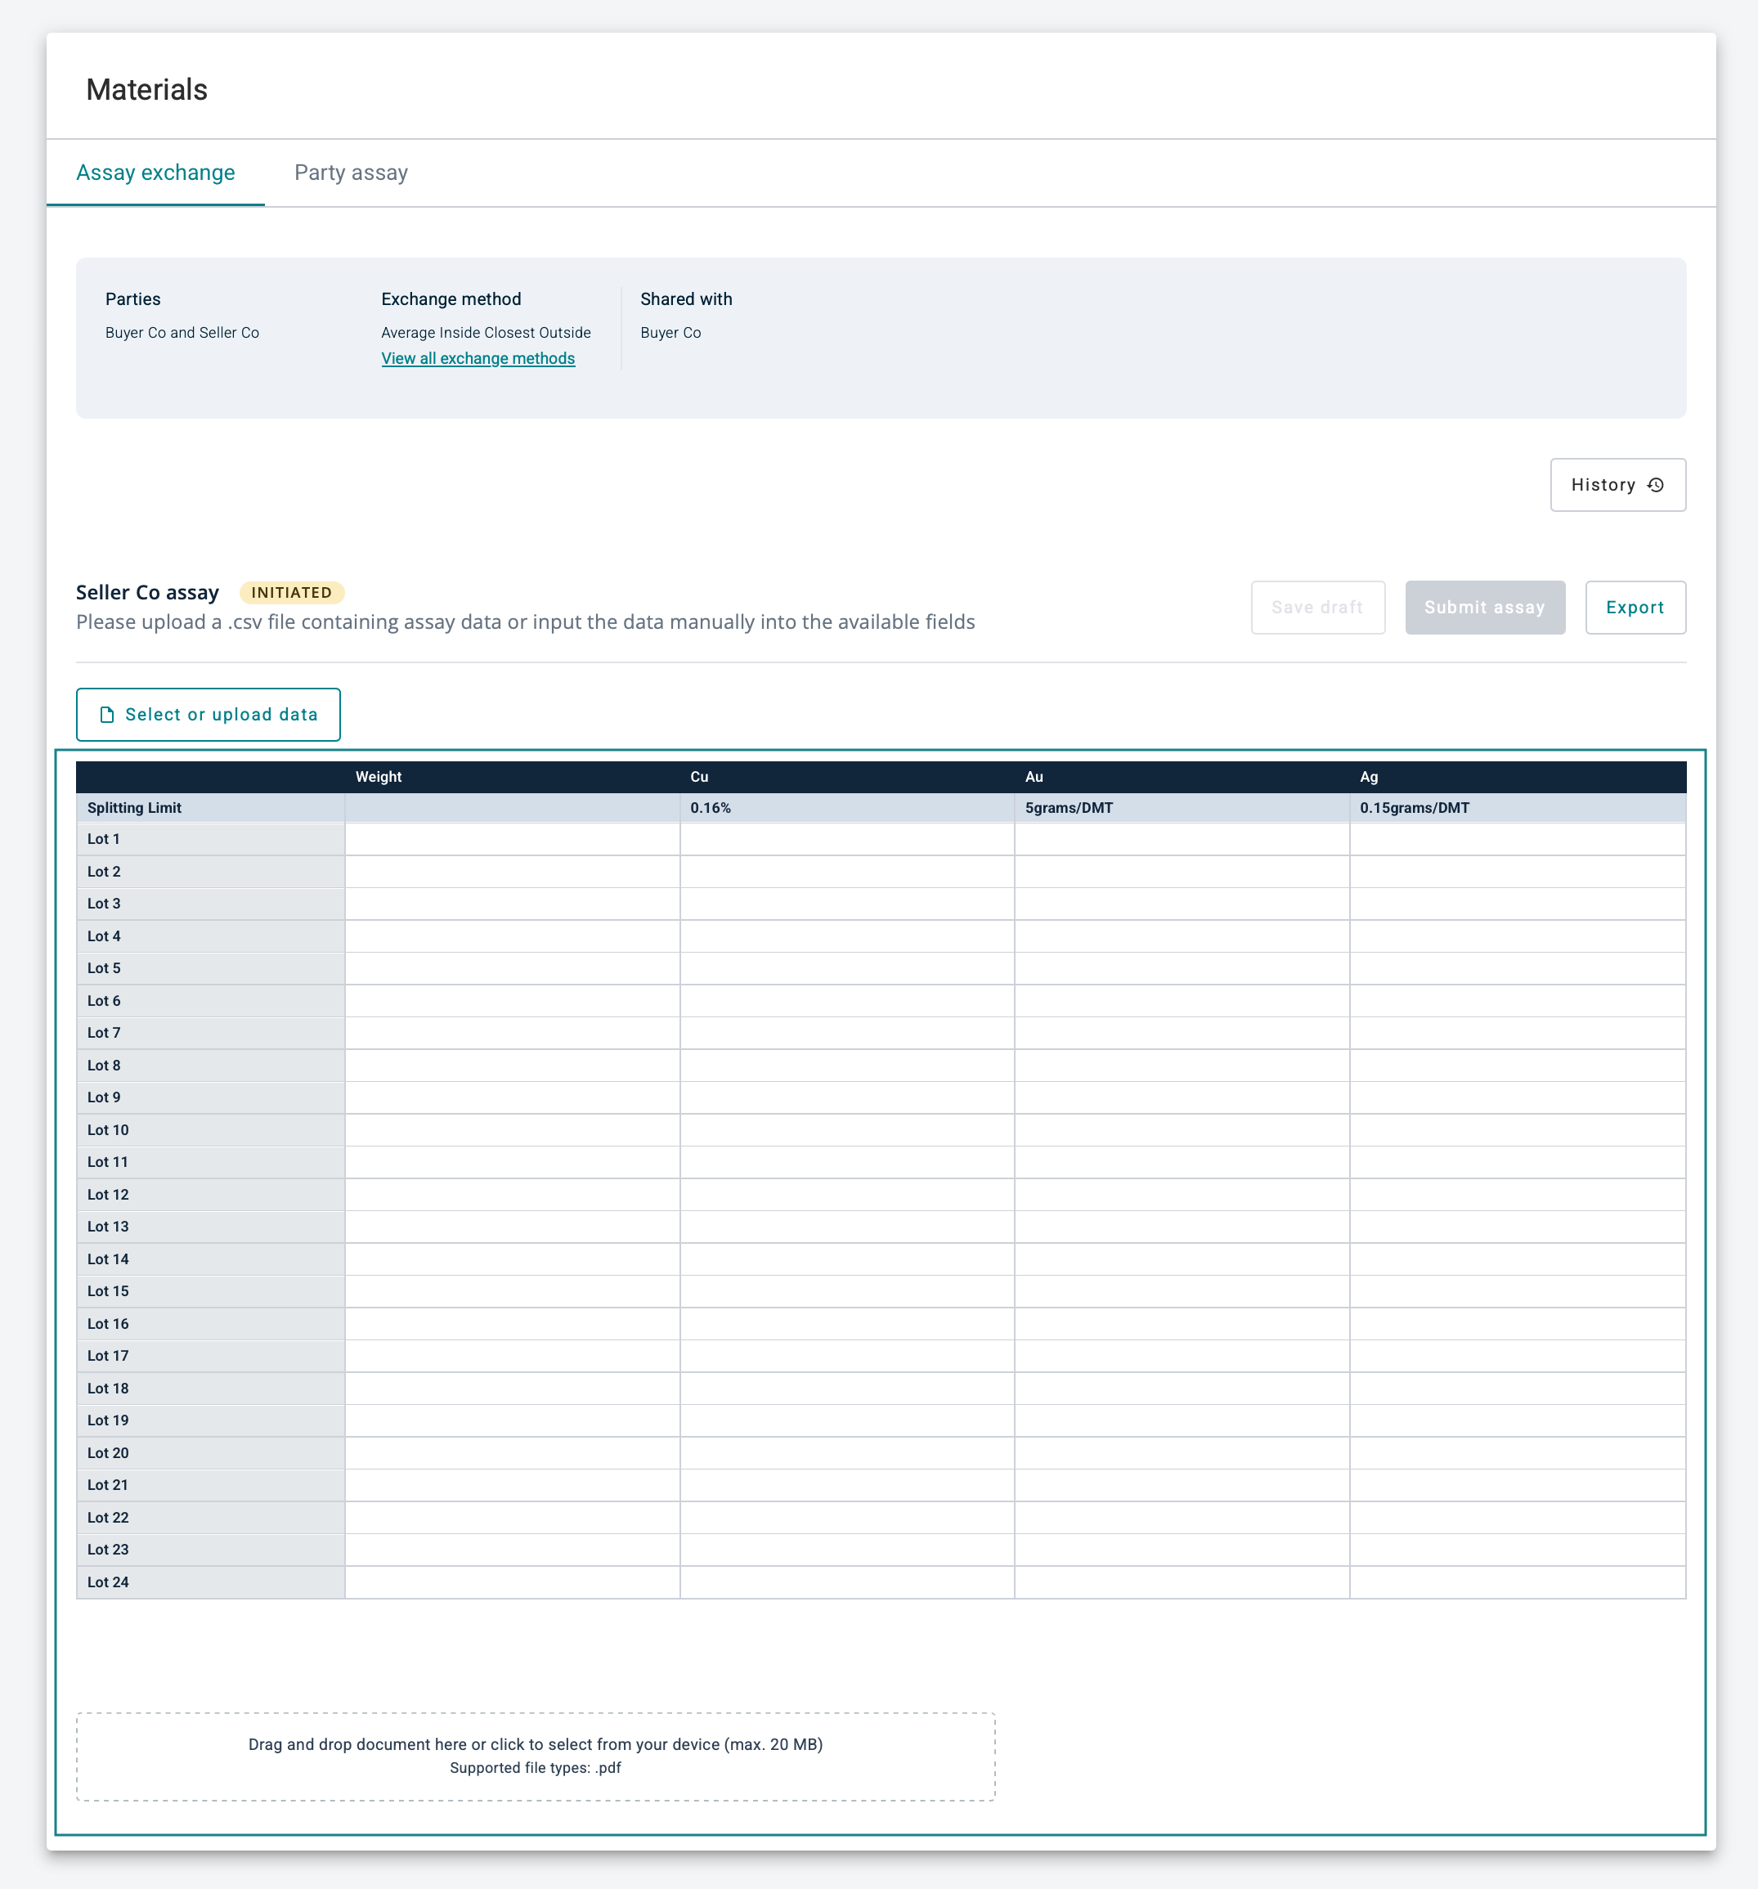Image resolution: width=1758 pixels, height=1889 pixels.
Task: Click the Cu column header
Action: [x=699, y=776]
